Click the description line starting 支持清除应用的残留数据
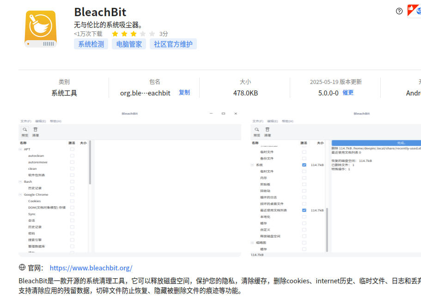Screen dimensions: 421x305 pos(130,291)
